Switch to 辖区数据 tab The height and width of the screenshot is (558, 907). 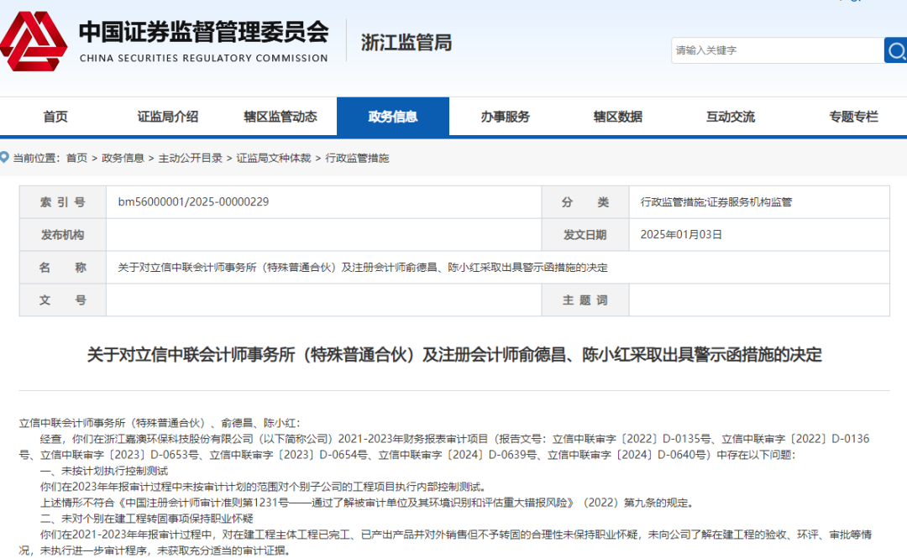point(618,117)
